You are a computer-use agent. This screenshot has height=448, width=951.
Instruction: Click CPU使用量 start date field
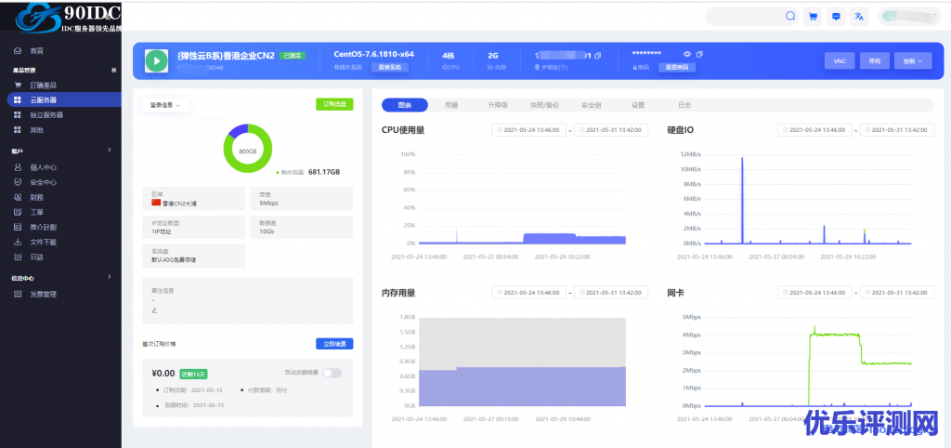pyautogui.click(x=529, y=130)
